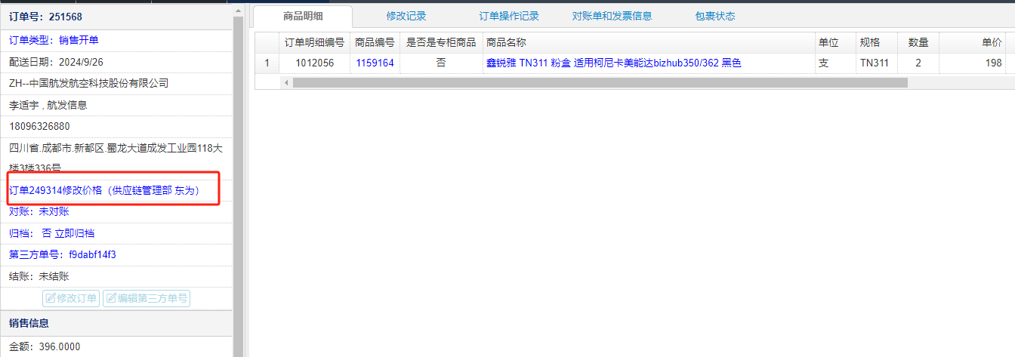The height and width of the screenshot is (357, 1015).
Task: Click the row number 1 cell
Action: 267,63
